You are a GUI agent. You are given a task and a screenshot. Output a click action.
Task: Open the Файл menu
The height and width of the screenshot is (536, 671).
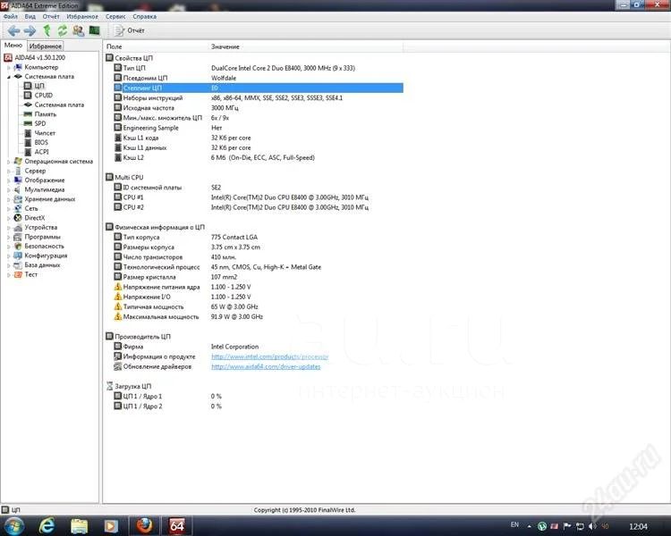(x=11, y=17)
